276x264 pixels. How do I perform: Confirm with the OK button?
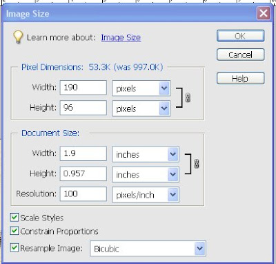click(241, 36)
